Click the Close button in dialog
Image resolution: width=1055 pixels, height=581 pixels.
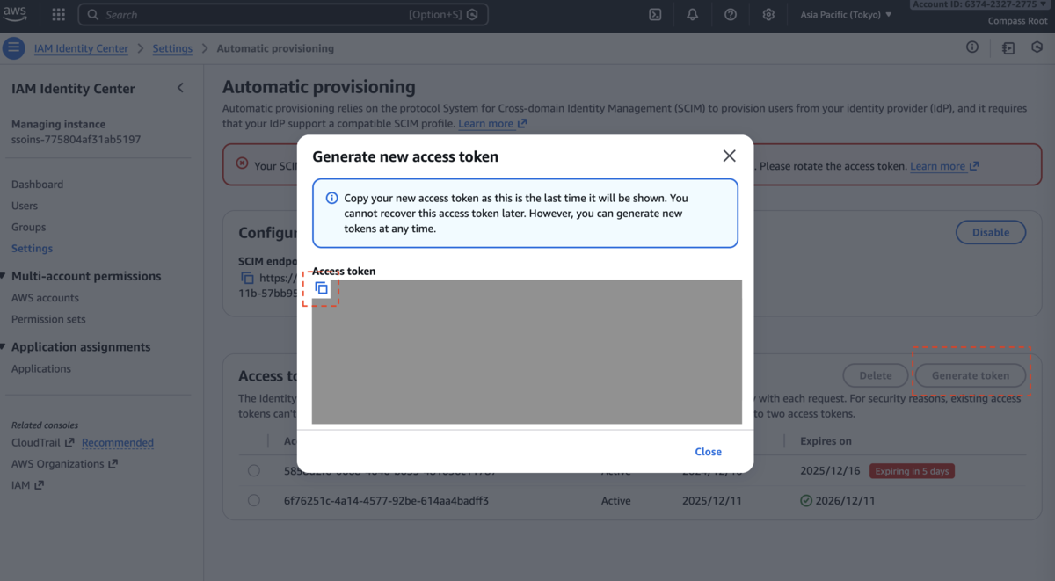click(x=708, y=452)
